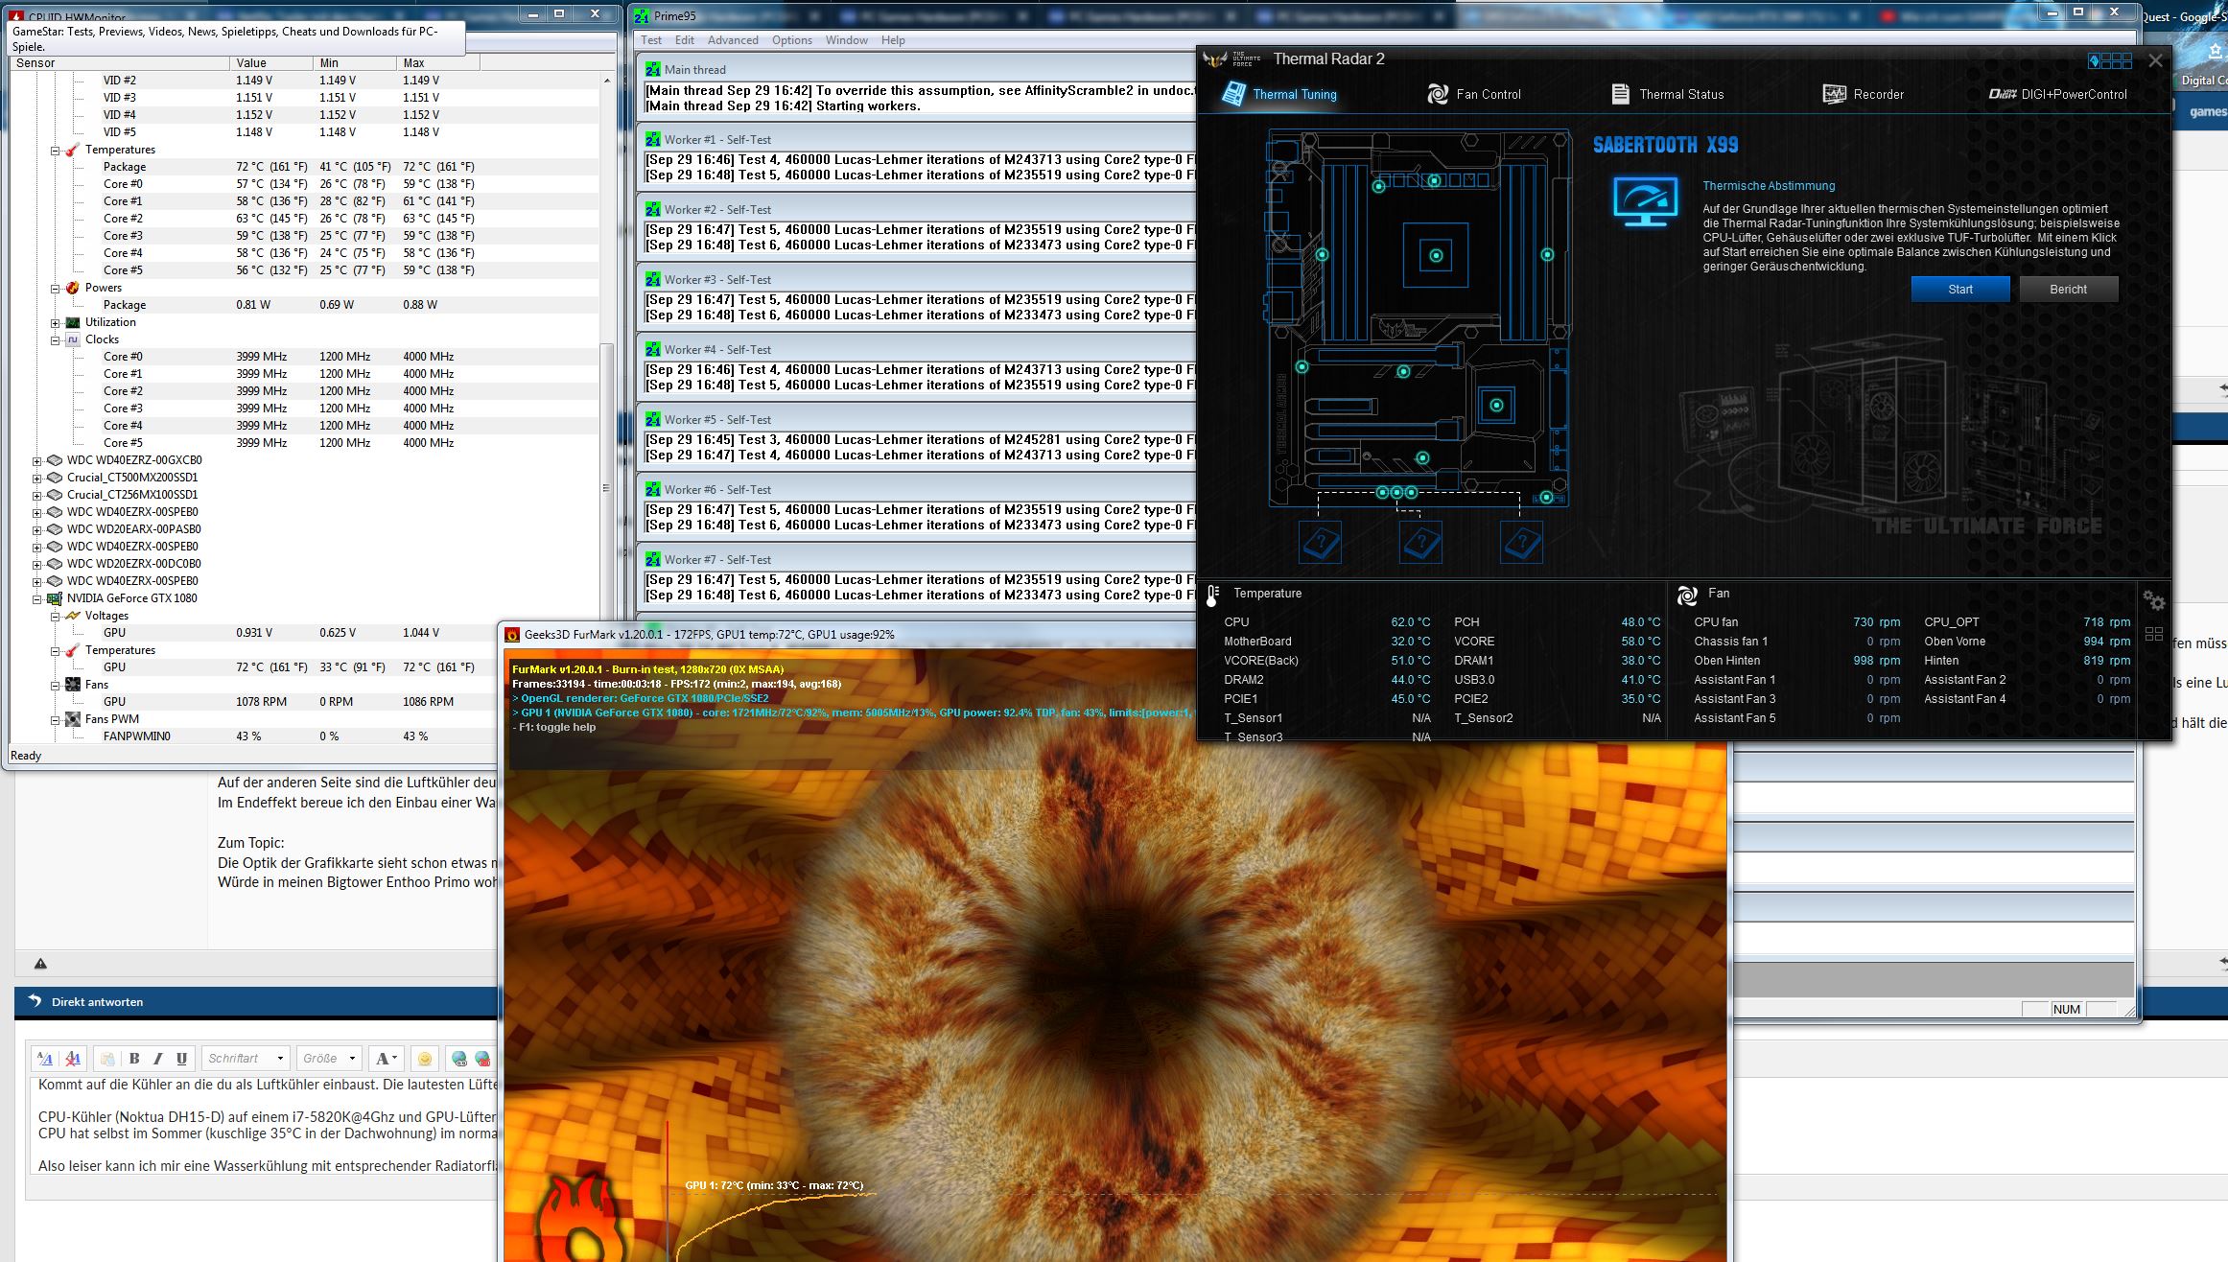2228x1262 pixels.
Task: Click the Worker #7 Self-Test window icon
Action: pos(653,559)
